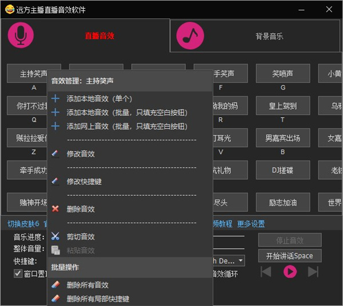Click the DJ搓碟 sound button
The image size is (343, 306).
[283, 170]
